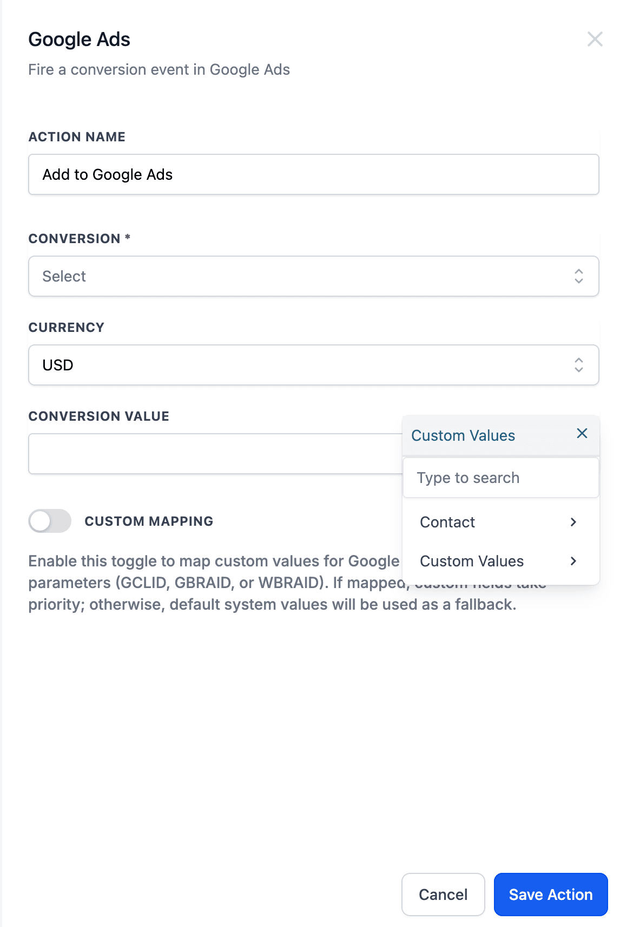Click the Type to search box
Image resolution: width=620 pixels, height=927 pixels.
[501, 478]
